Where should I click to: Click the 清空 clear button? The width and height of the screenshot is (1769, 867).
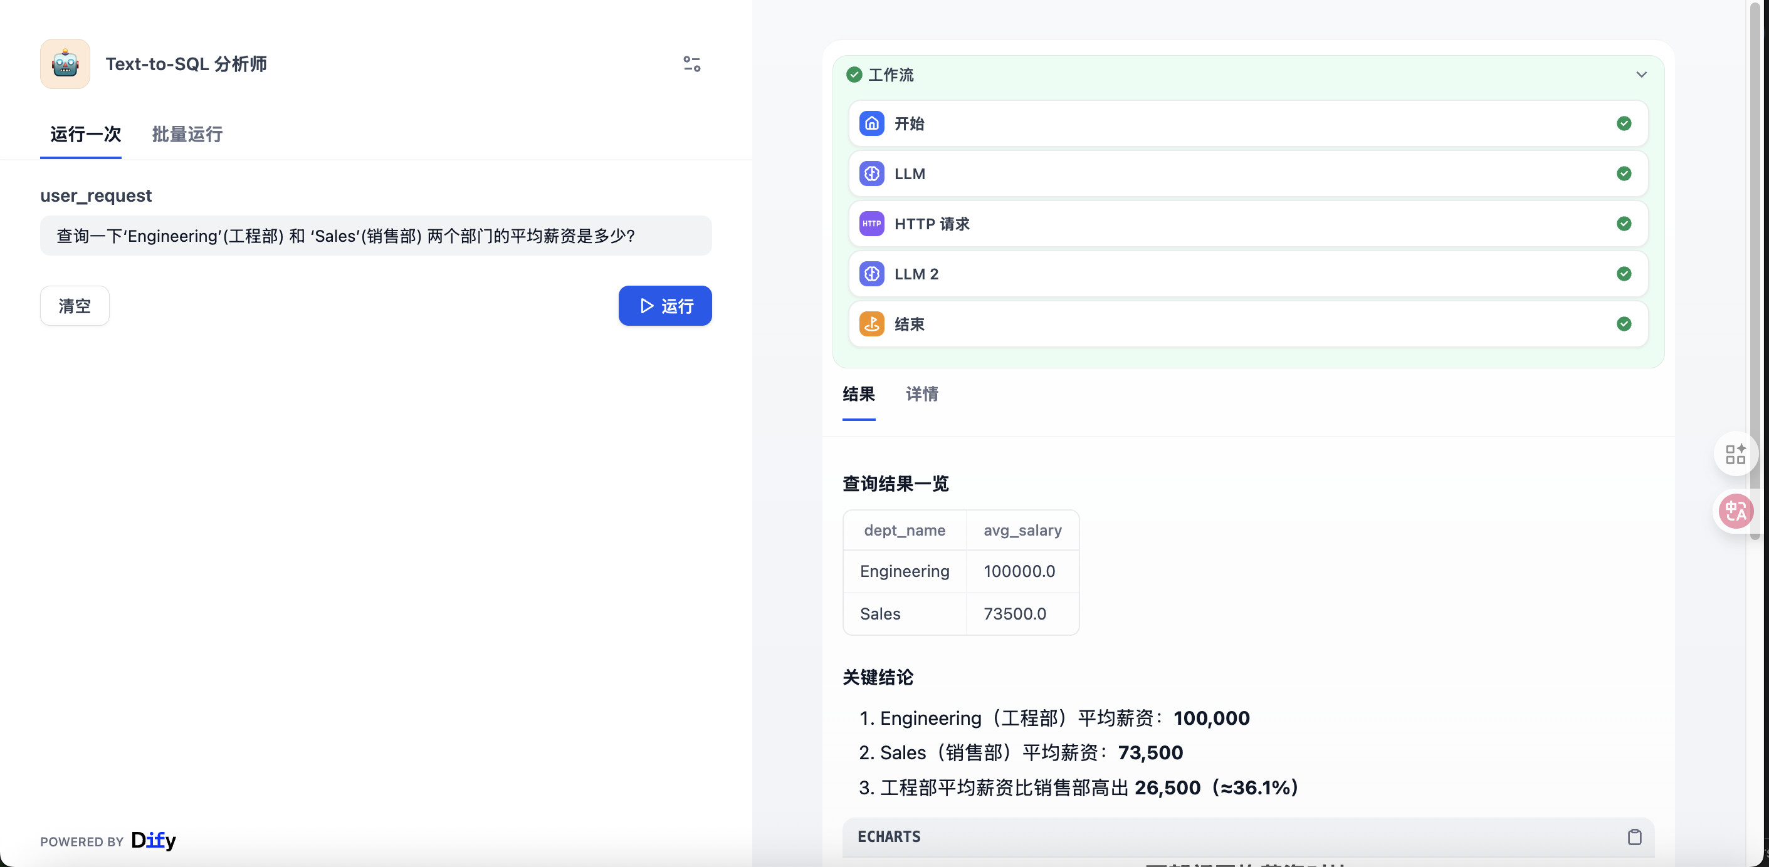click(74, 306)
